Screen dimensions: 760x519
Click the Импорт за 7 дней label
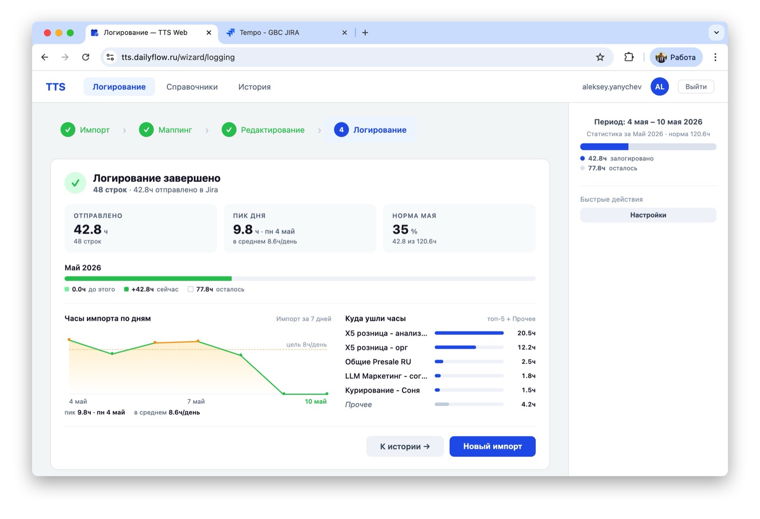point(304,319)
